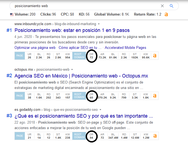Screen dimensions: 188x146
Task: Click the page KW 954 value for inboundcycle
Action: 68,57
